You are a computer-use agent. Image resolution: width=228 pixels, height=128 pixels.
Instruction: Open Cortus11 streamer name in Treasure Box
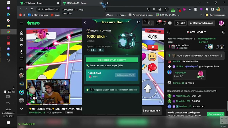point(106,31)
